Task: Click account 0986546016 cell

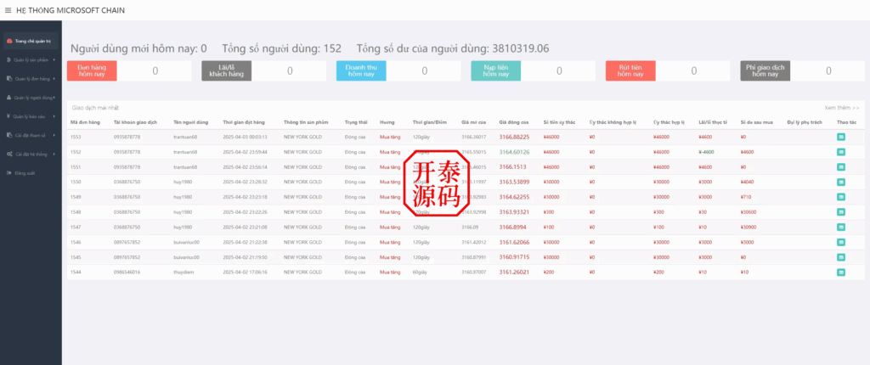Action: 127,272
